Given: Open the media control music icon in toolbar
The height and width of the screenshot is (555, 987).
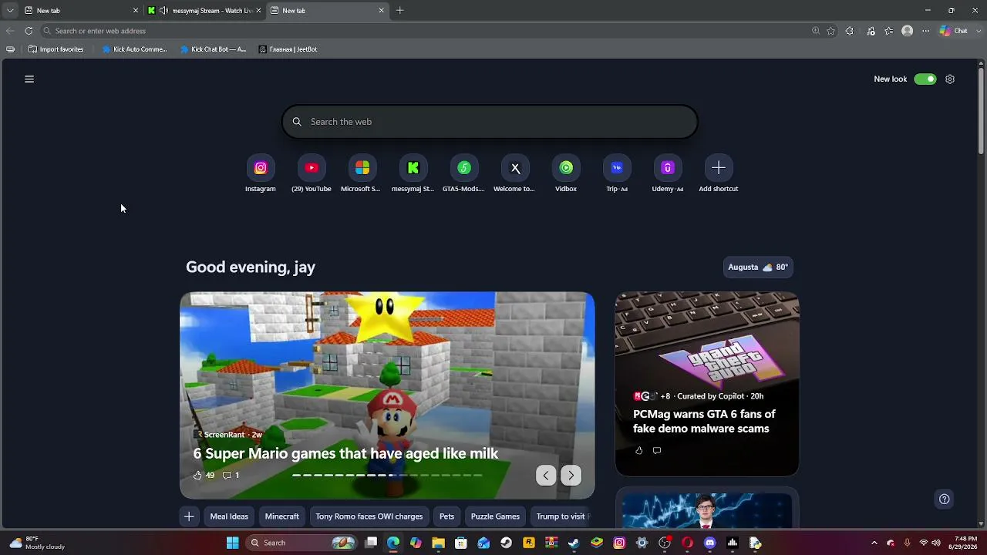Looking at the screenshot, I should [871, 31].
